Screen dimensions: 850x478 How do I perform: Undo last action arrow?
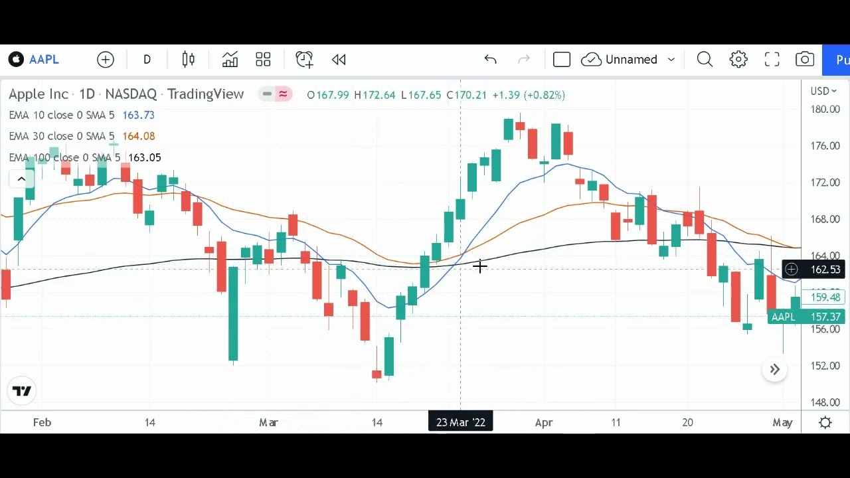(490, 60)
